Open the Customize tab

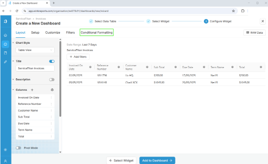tap(53, 32)
